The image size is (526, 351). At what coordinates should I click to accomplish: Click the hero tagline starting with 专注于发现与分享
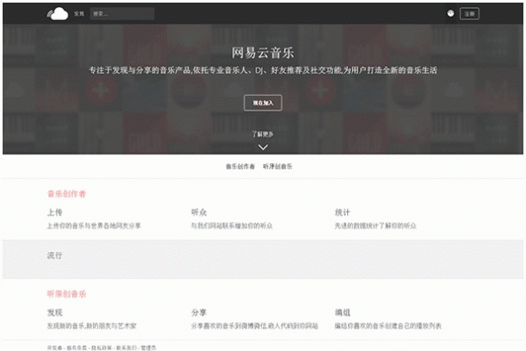coord(263,70)
